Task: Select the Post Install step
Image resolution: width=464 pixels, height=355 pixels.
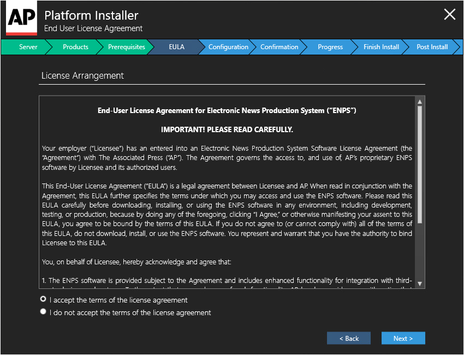Action: coord(432,47)
